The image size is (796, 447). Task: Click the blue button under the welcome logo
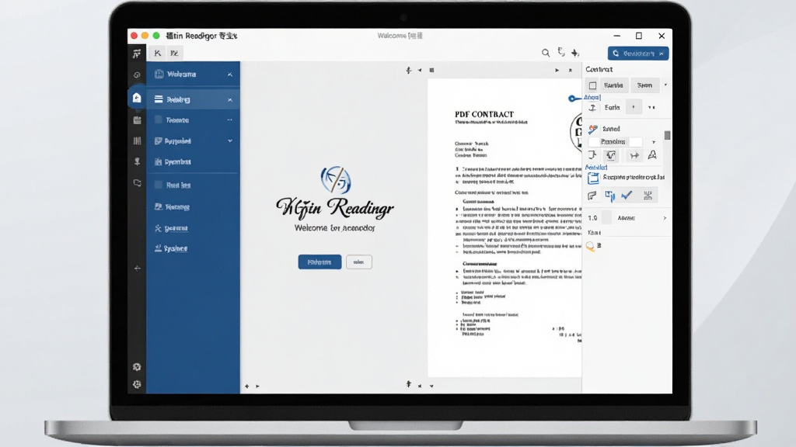coord(319,262)
